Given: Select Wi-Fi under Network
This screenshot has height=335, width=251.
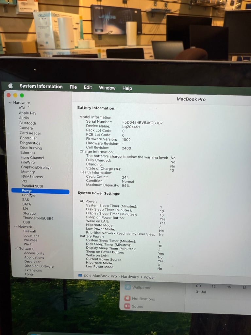Looking at the screenshot, I should tap(28, 244).
